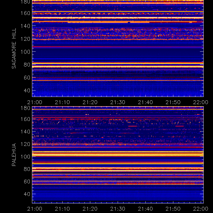Select the 160 tick label on Palehua plot
Image resolution: width=213 pixels, height=213 pixels.
point(25,119)
